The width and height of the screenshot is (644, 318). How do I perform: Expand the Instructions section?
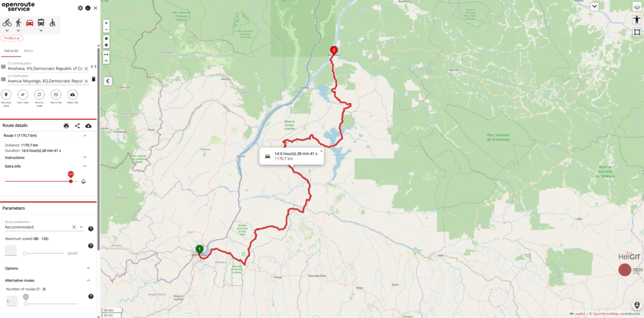point(45,158)
